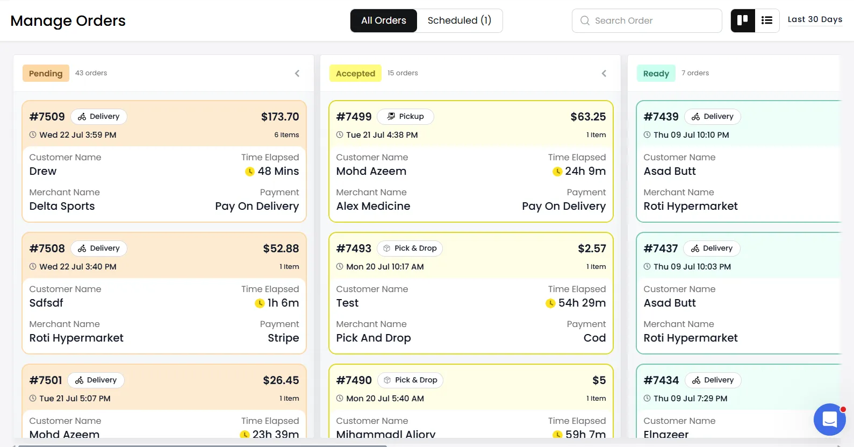
Task: Click the delivery bike icon on order #7434
Action: (x=696, y=380)
